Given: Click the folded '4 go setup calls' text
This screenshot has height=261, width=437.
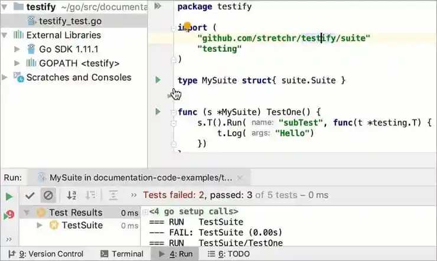Looking at the screenshot, I should click(194, 211).
